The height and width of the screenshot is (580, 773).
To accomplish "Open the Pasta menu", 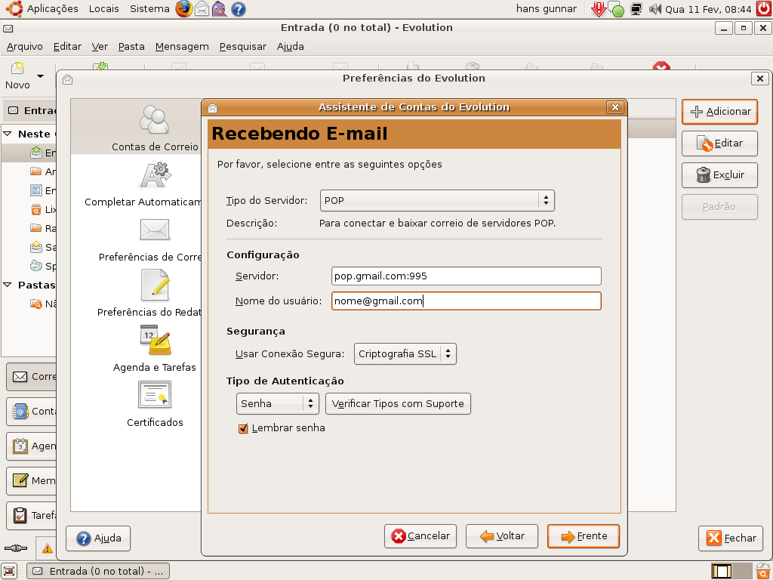I will click(x=131, y=46).
